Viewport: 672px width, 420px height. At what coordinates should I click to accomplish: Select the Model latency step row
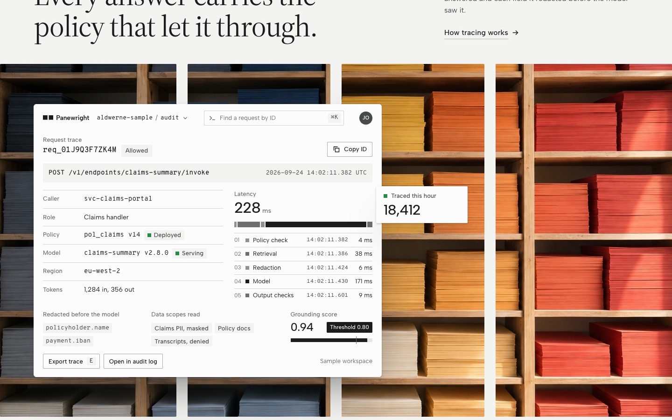click(303, 281)
